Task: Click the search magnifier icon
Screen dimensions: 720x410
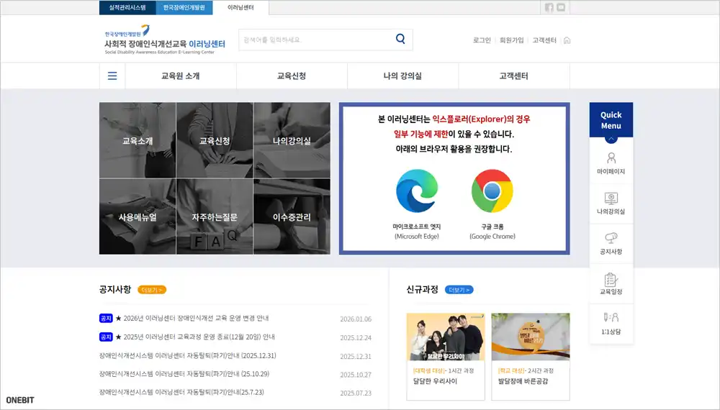Action: point(400,39)
